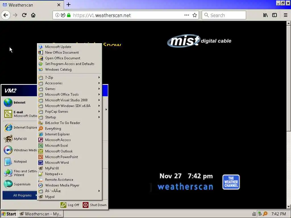Click the Forward arrow in browser toolbar
291x218 pixels.
(15, 15)
